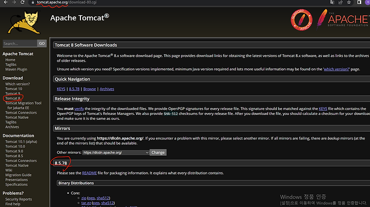Open the sha512 checksum for tar.gz
The height and width of the screenshot is (207, 370).
(108, 203)
